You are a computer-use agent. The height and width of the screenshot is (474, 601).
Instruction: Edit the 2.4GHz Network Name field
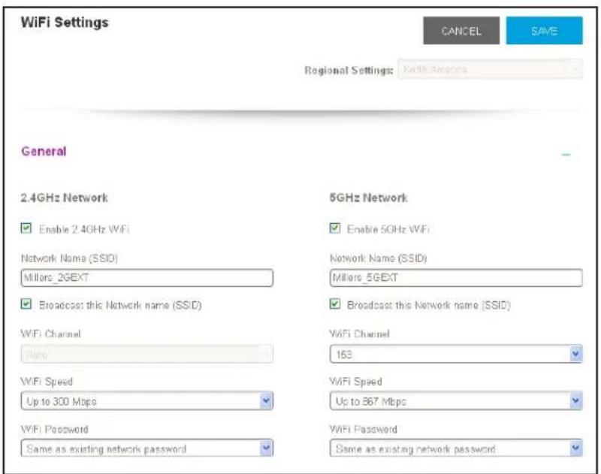[x=146, y=277]
